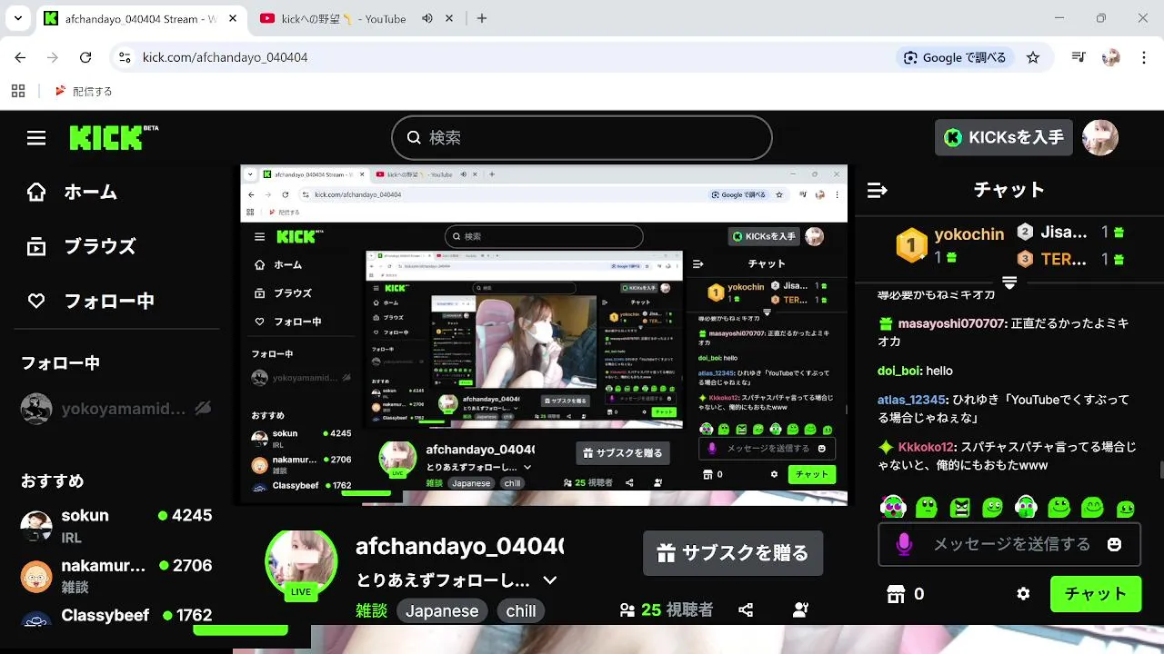Reload the page
Image resolution: width=1164 pixels, height=654 pixels.
pos(85,57)
